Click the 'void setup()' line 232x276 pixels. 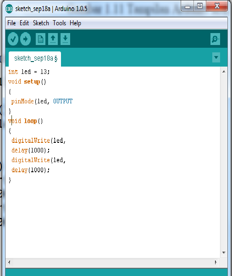27,82
